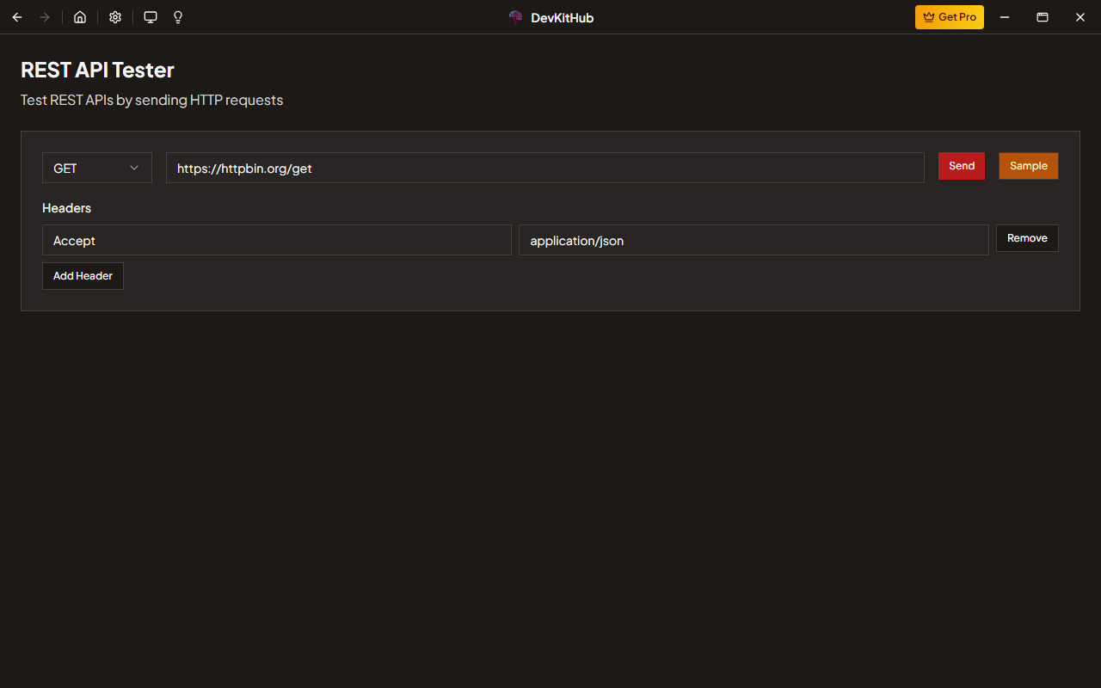This screenshot has height=688, width=1101.
Task: Click the Headers section label
Action: click(66, 208)
